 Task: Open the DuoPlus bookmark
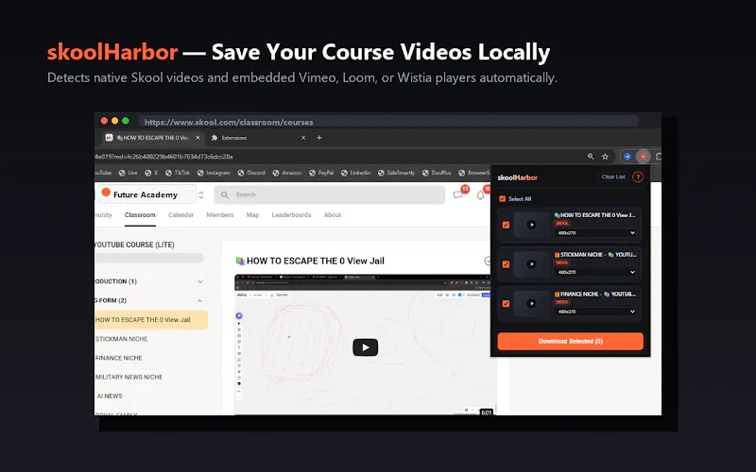tap(437, 173)
